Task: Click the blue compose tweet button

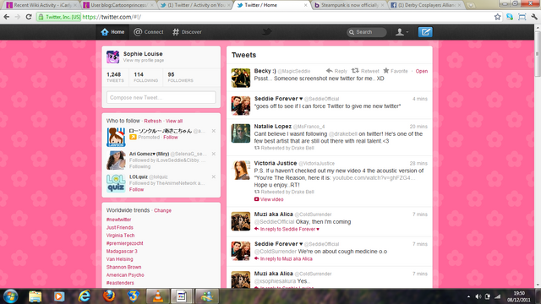Action: 425,32
